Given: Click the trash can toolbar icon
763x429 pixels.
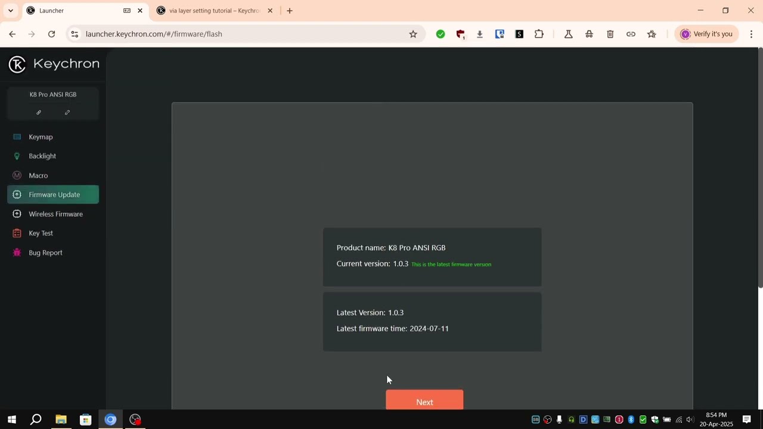Looking at the screenshot, I should coord(610,34).
